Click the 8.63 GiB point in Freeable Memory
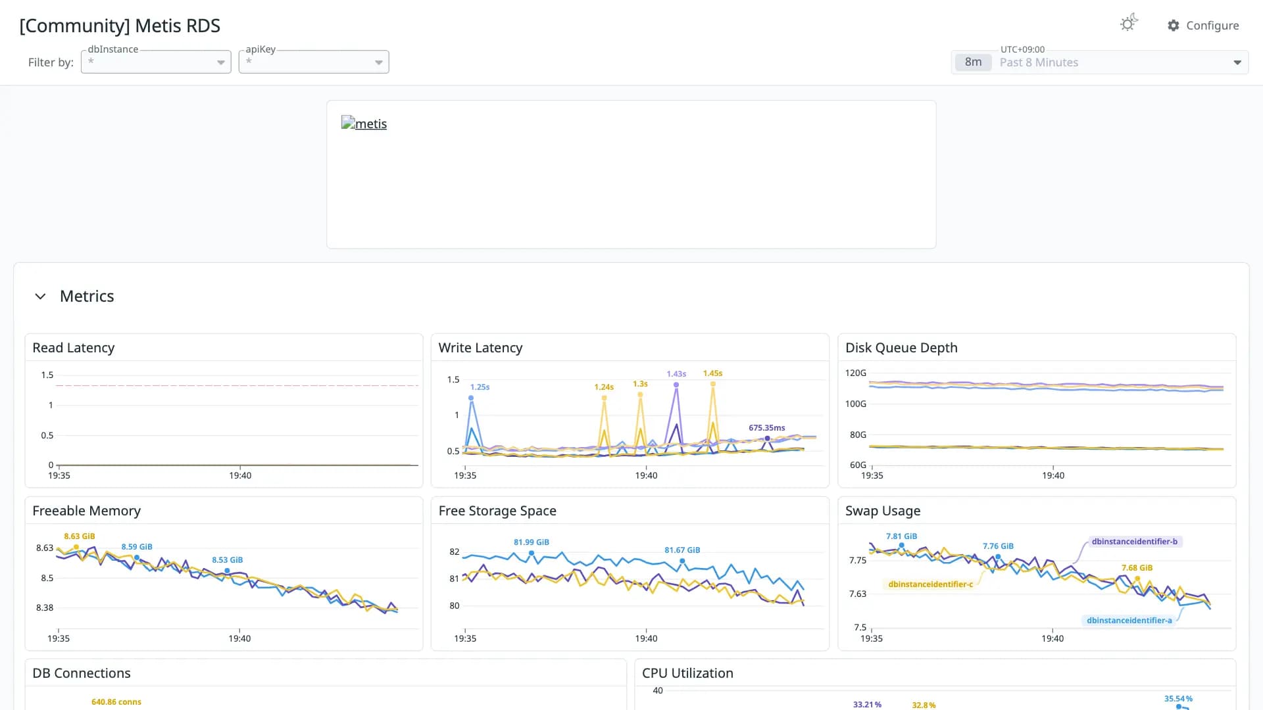The image size is (1263, 710). pos(76,547)
